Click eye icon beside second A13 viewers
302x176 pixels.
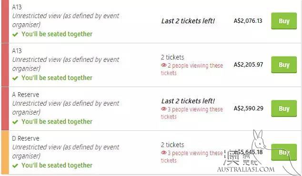[164, 65]
